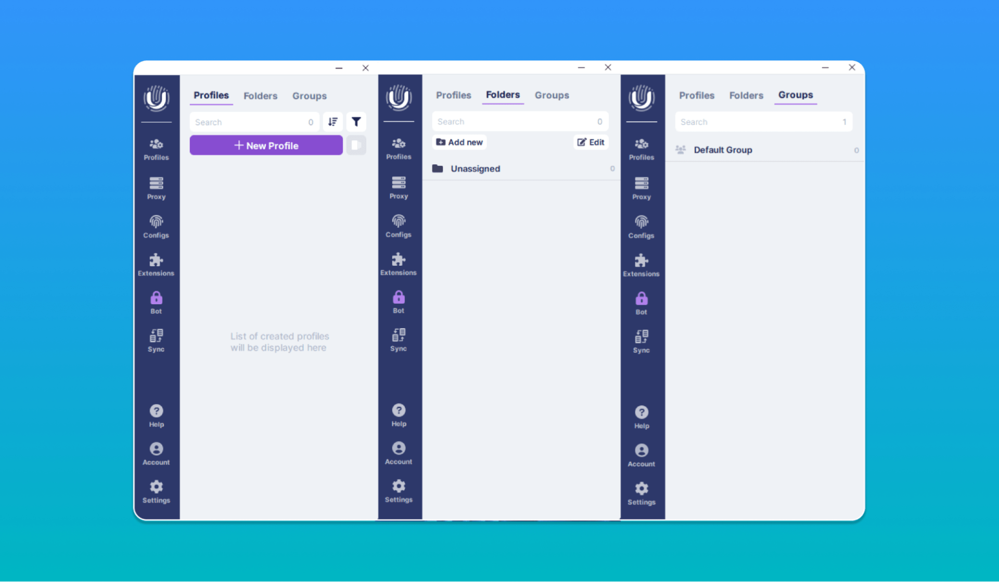
Task: Open Account in the right window sidebar
Action: [641, 456]
